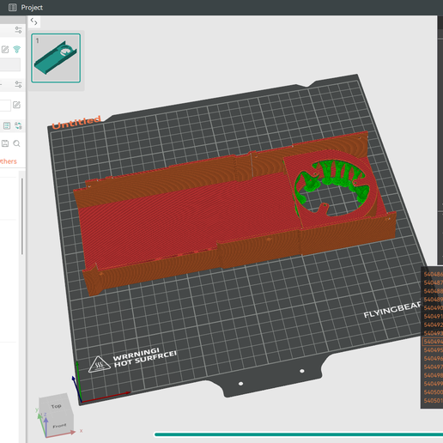Select G-code line 540498

433,375
